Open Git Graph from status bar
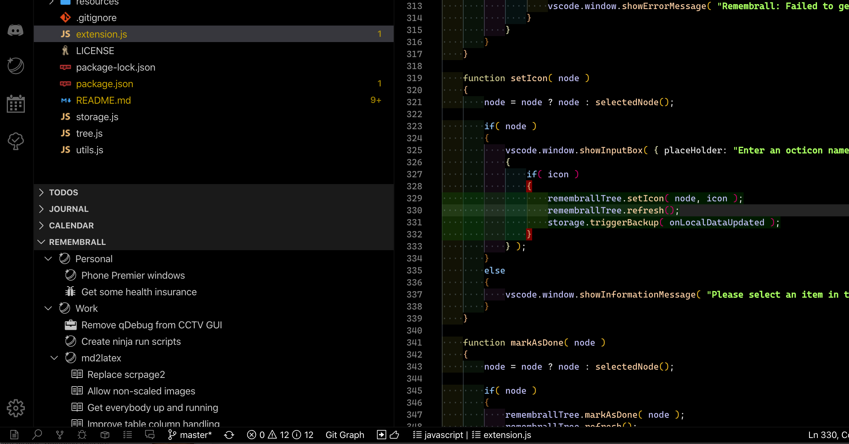Viewport: 849px width, 444px height. [345, 435]
